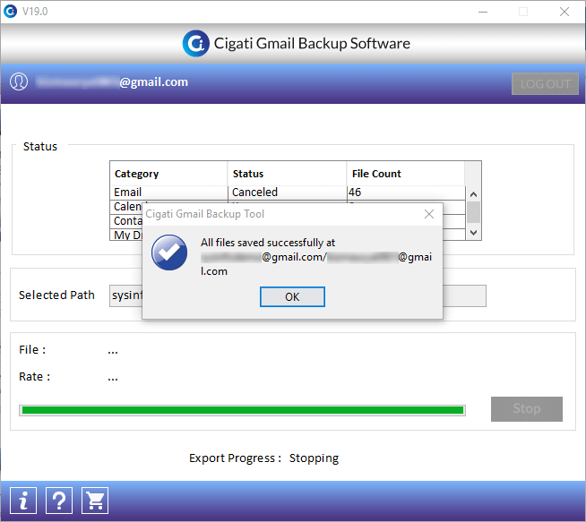Click the blue checkmark success icon
Viewport: 586px width, 522px height.
click(x=169, y=252)
